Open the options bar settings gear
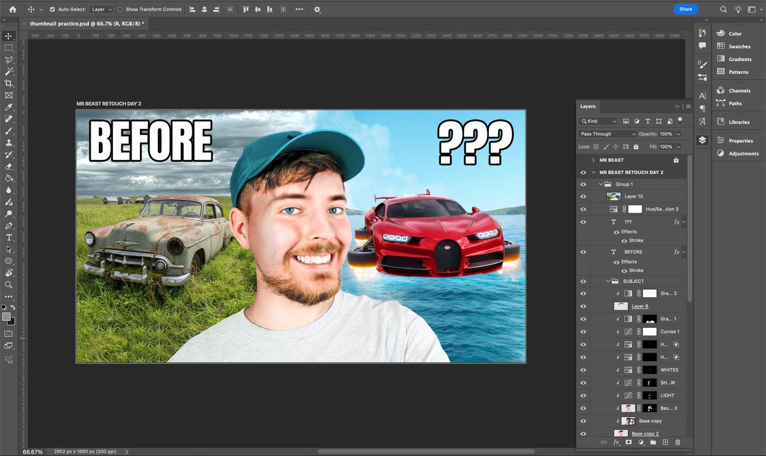The width and height of the screenshot is (766, 456). [x=317, y=10]
